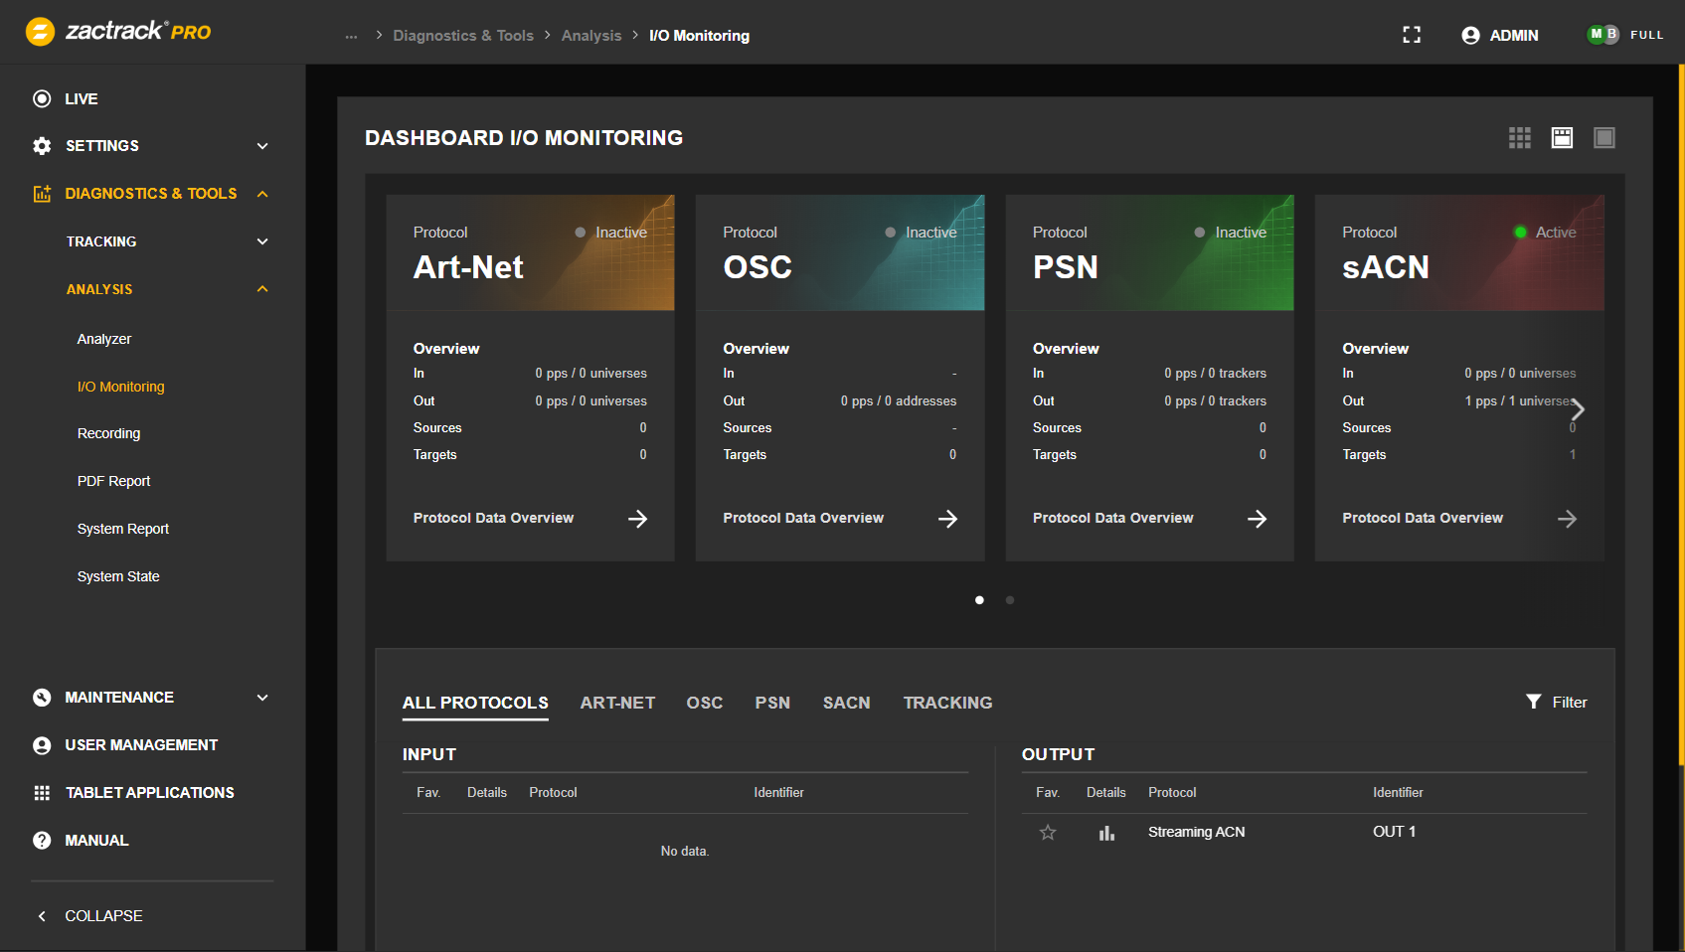The width and height of the screenshot is (1685, 952).
Task: Select the TRACKING tab
Action: [x=947, y=703]
